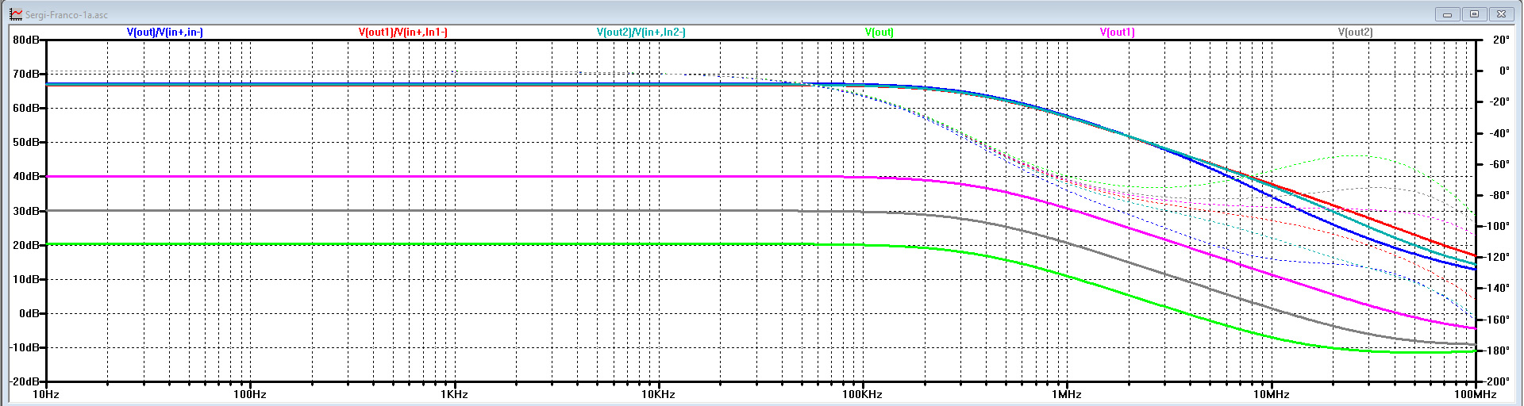Click the 1KHz frequency axis label
Image resolution: width=1524 pixels, height=406 pixels.
[454, 394]
